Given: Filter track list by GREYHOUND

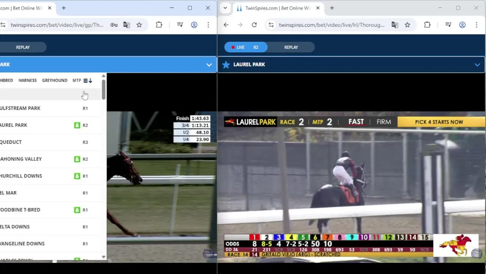Looking at the screenshot, I should [x=54, y=80].
